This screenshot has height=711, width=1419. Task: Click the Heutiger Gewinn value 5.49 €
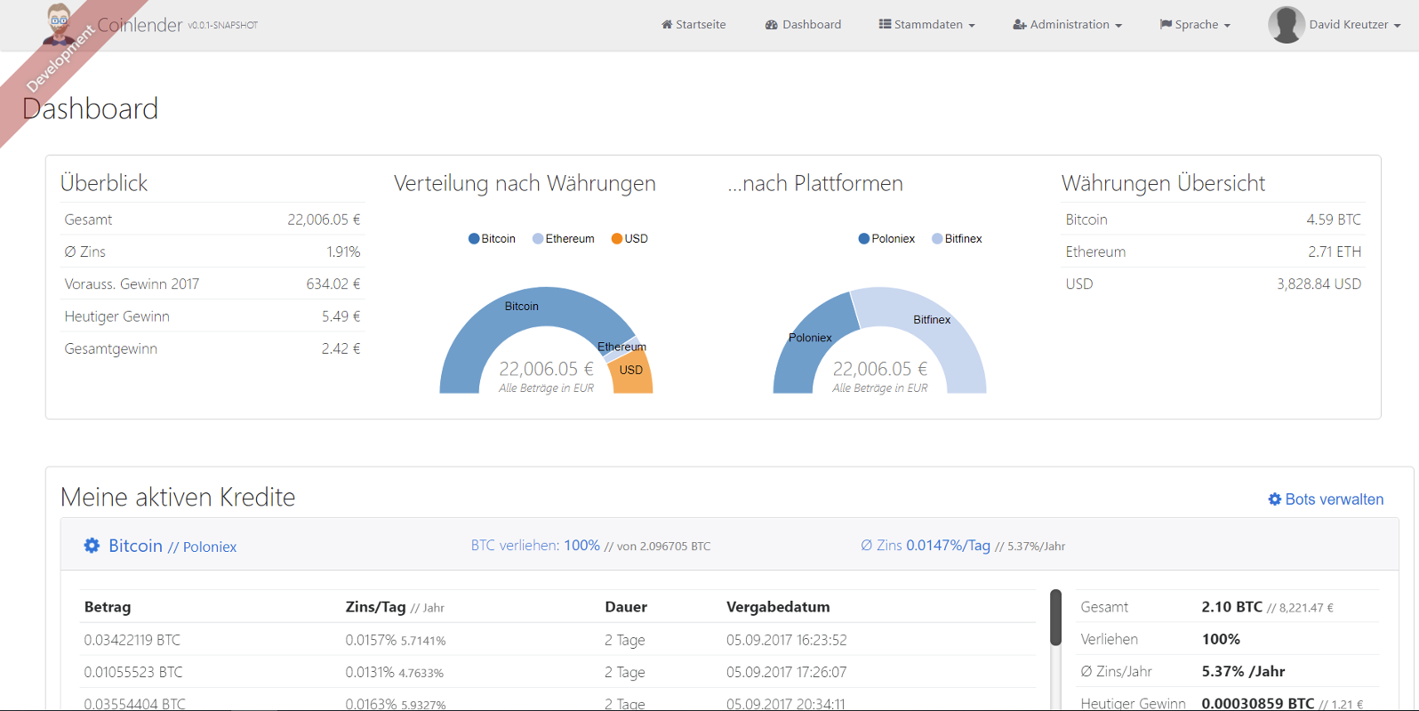tap(341, 316)
